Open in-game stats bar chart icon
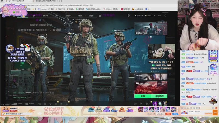Image resolution: width=219 pixels, height=123 pixels. point(135,104)
